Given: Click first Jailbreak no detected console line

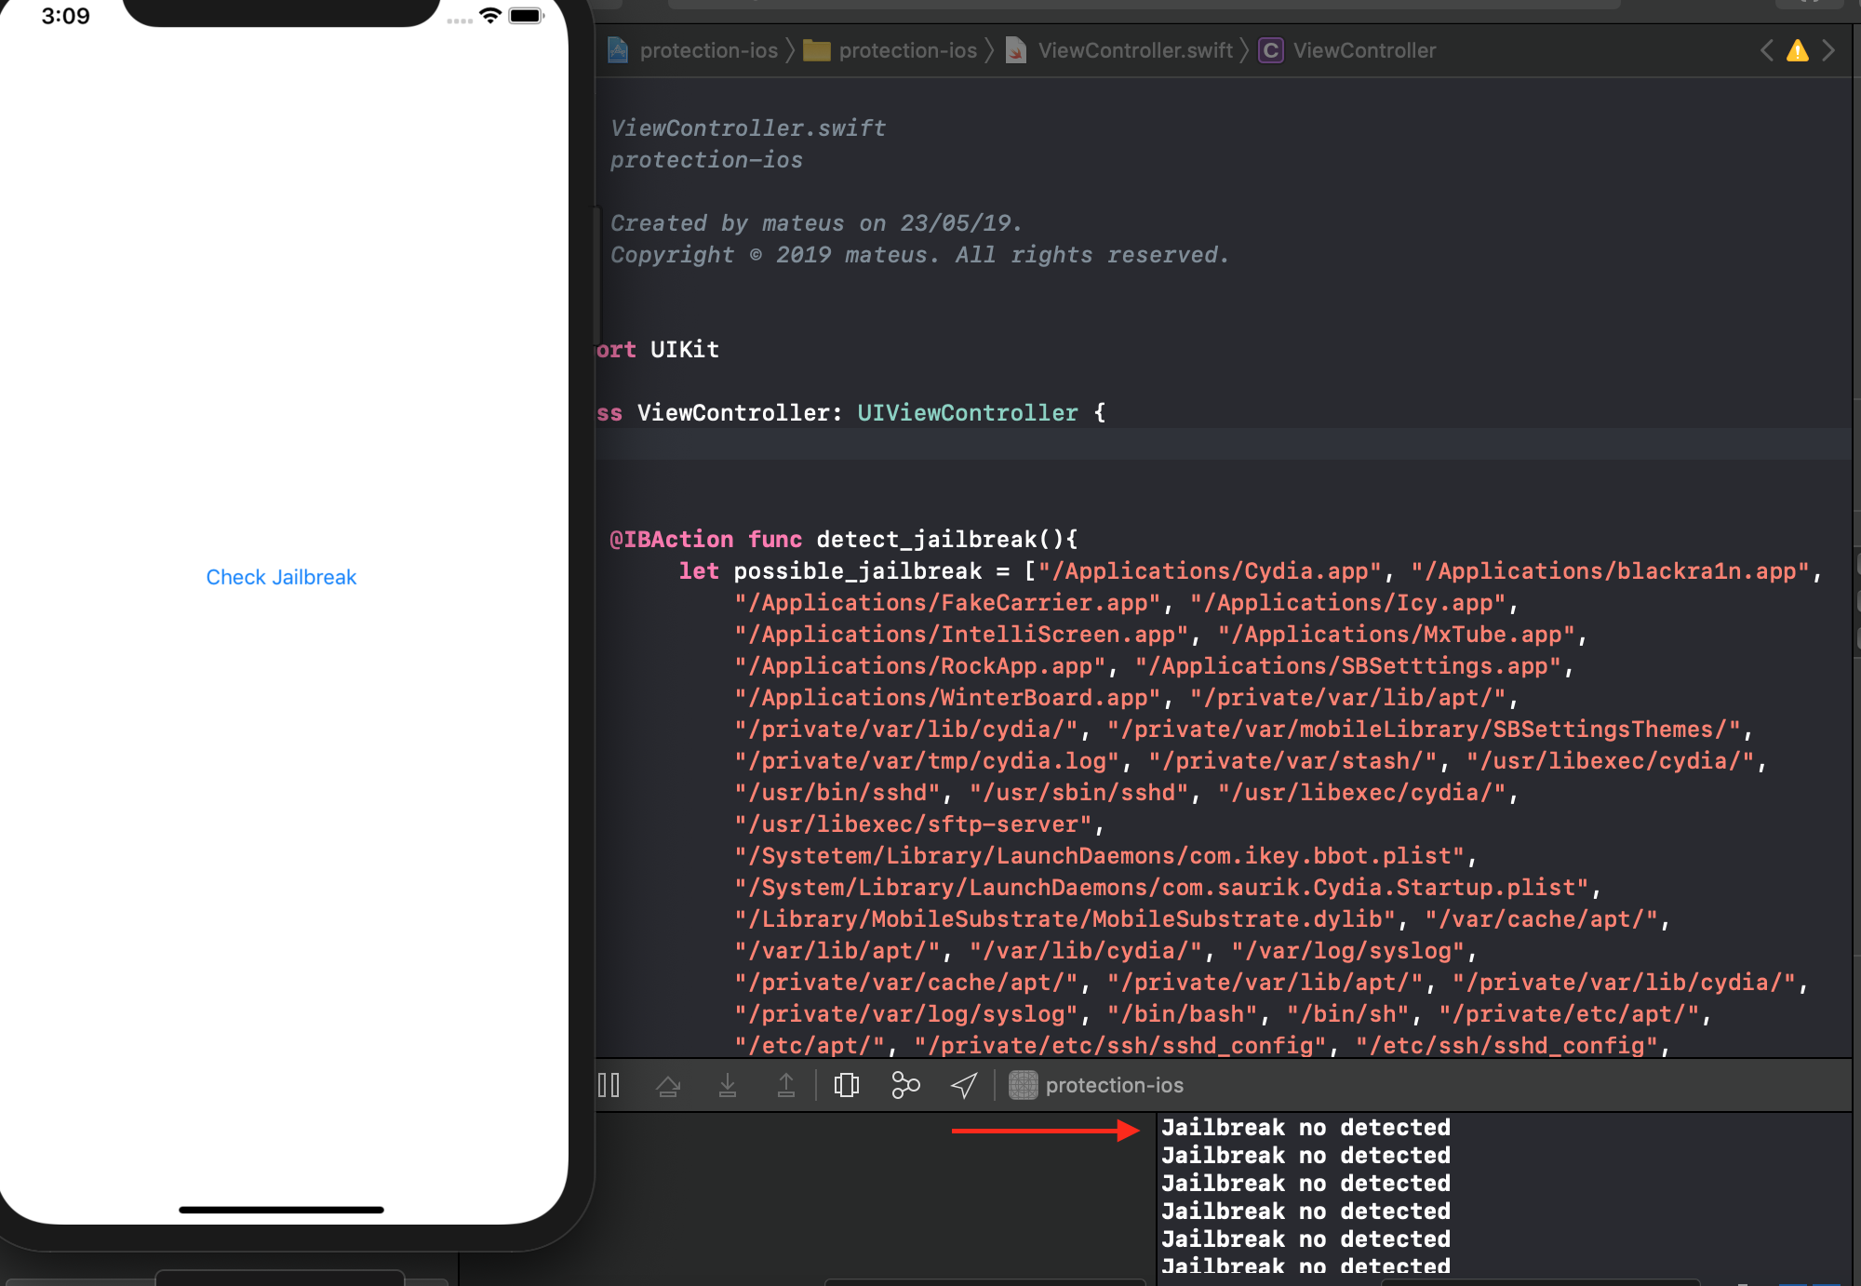Looking at the screenshot, I should 1305,1127.
